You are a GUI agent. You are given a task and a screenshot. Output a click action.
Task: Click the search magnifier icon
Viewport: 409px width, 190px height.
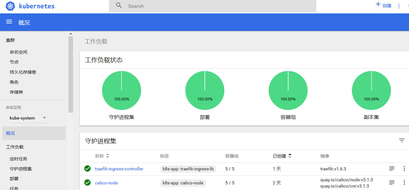(x=119, y=5)
